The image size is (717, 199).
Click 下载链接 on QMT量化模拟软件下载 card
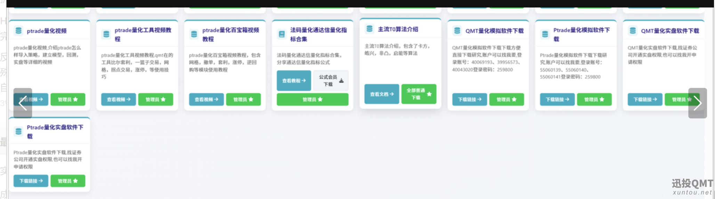469,99
